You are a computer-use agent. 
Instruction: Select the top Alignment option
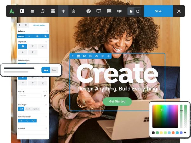(33, 46)
